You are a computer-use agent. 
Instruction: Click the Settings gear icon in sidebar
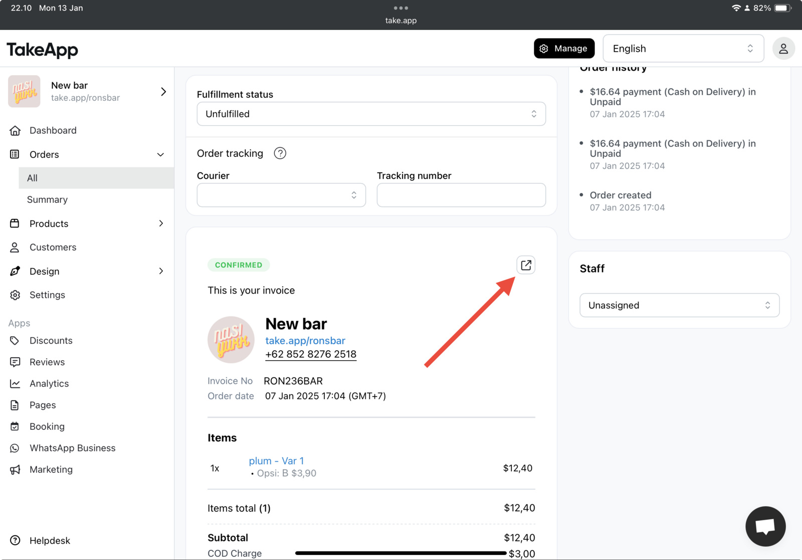tap(15, 295)
